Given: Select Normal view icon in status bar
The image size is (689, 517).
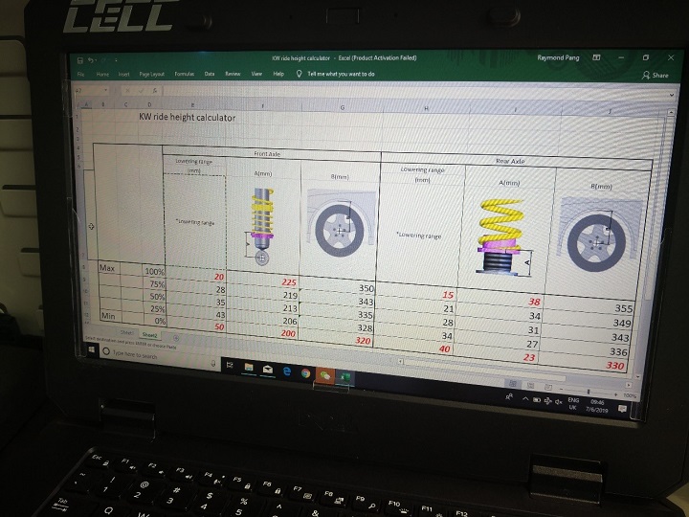Looking at the screenshot, I should [512, 384].
